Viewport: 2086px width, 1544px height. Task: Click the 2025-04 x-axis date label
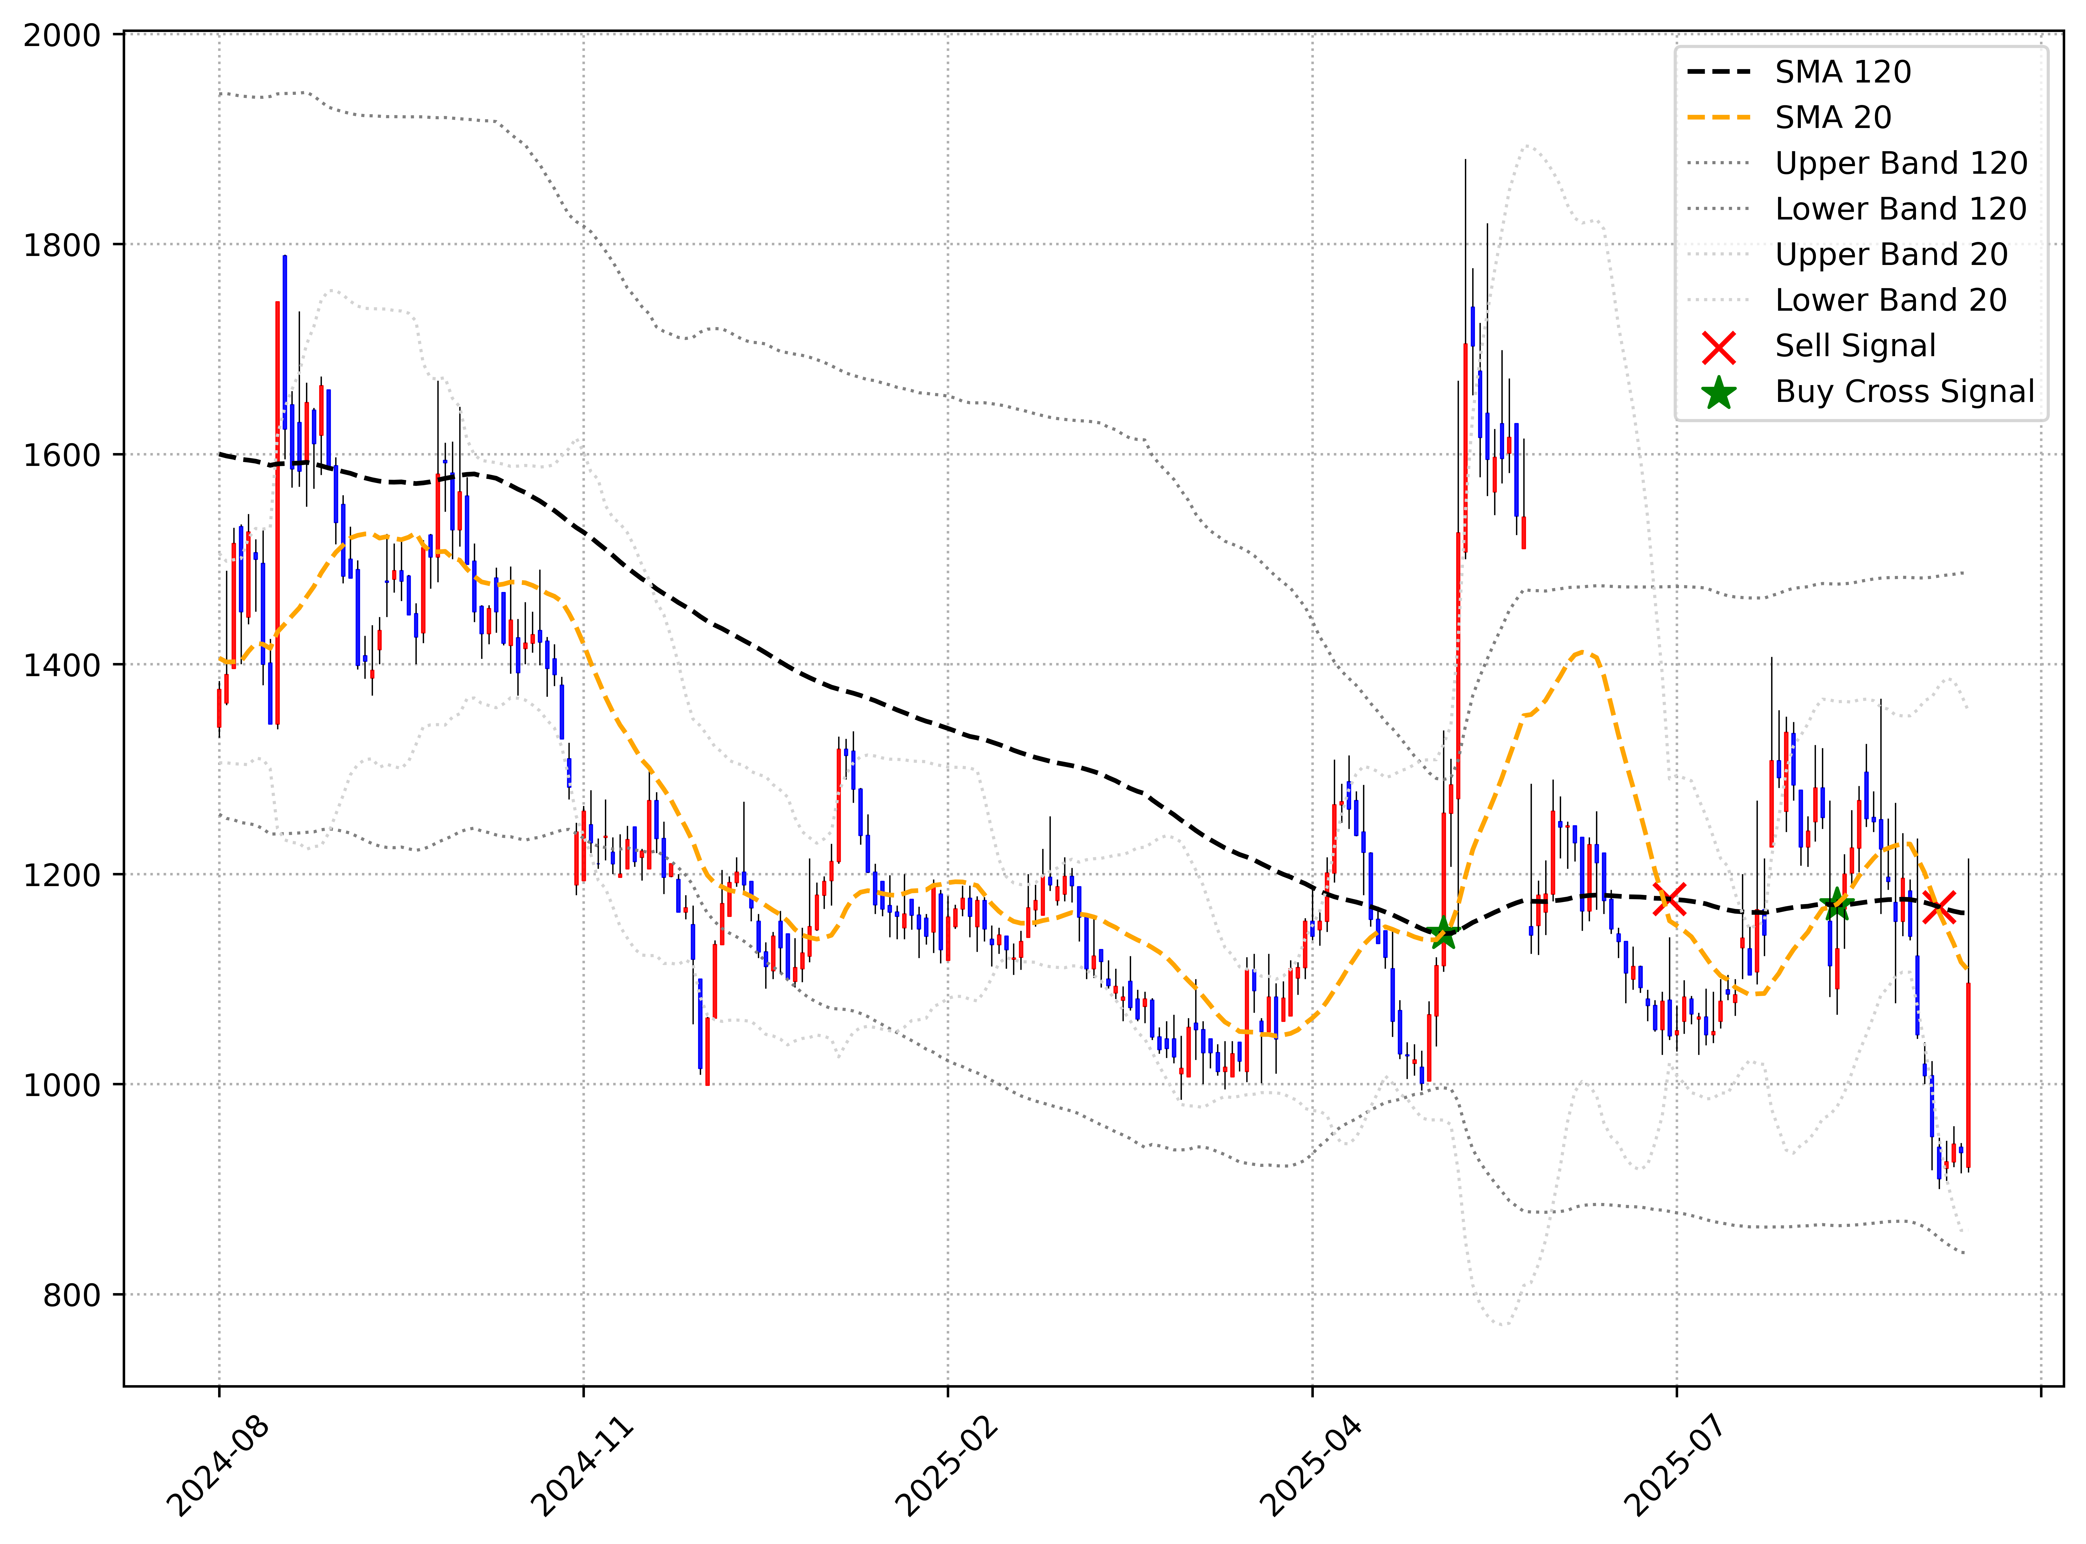click(x=1310, y=1465)
